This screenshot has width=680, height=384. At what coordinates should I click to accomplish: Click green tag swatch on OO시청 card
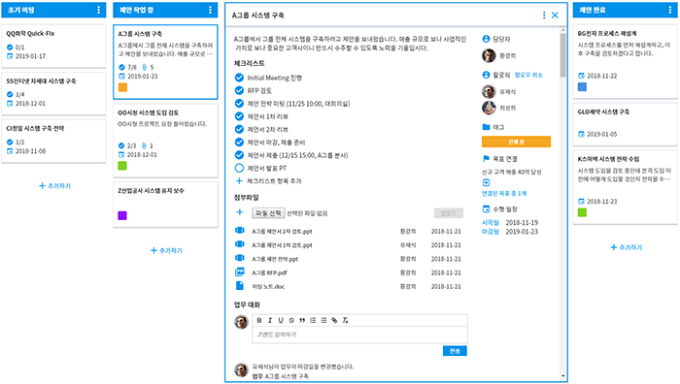(x=122, y=166)
